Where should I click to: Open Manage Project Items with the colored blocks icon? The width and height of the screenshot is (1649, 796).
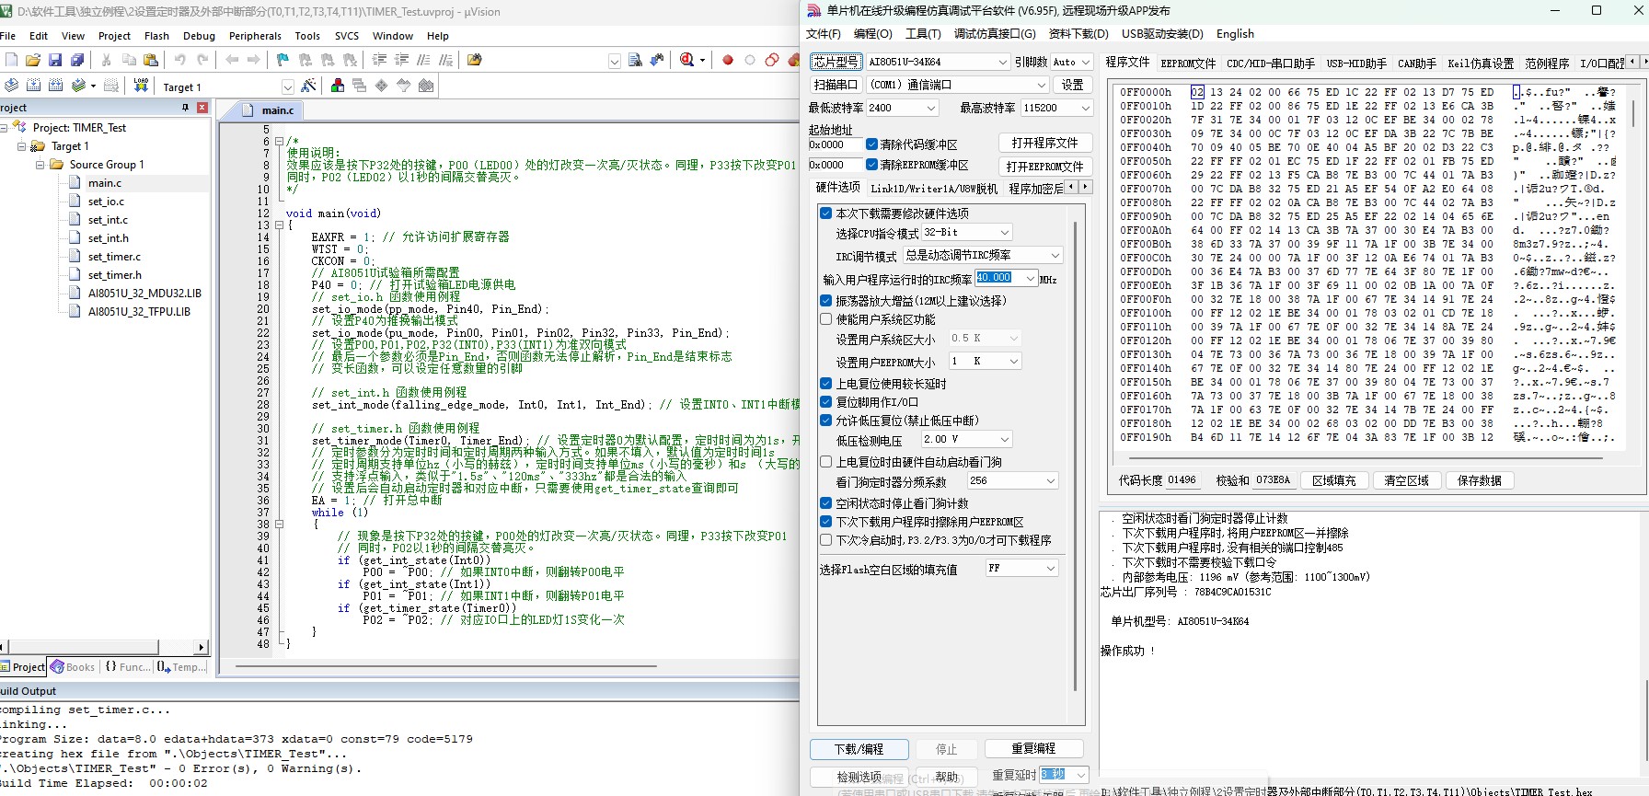tap(338, 86)
